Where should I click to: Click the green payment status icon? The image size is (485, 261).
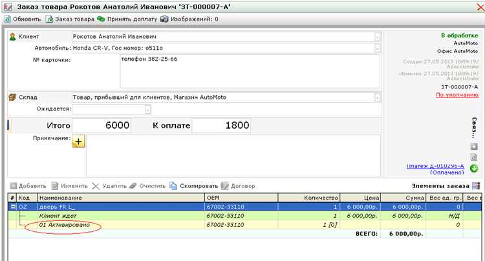[474, 169]
